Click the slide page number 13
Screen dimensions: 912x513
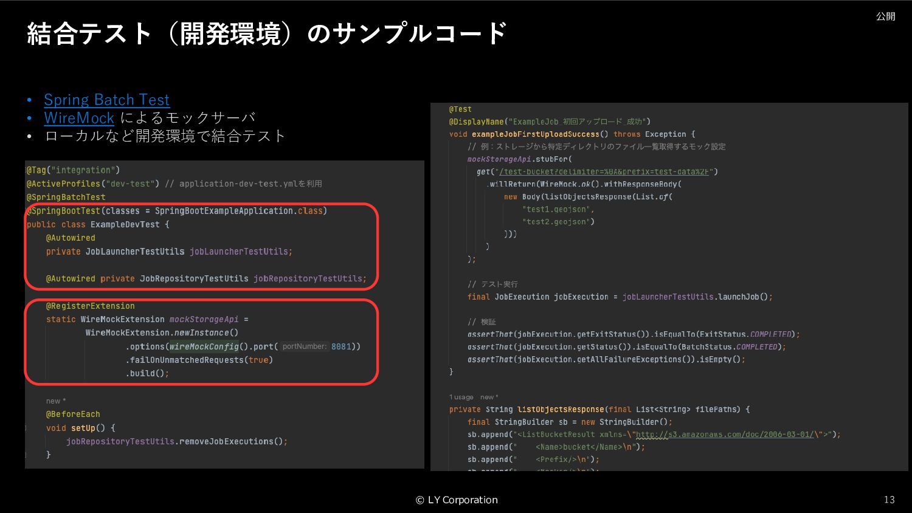[889, 500]
